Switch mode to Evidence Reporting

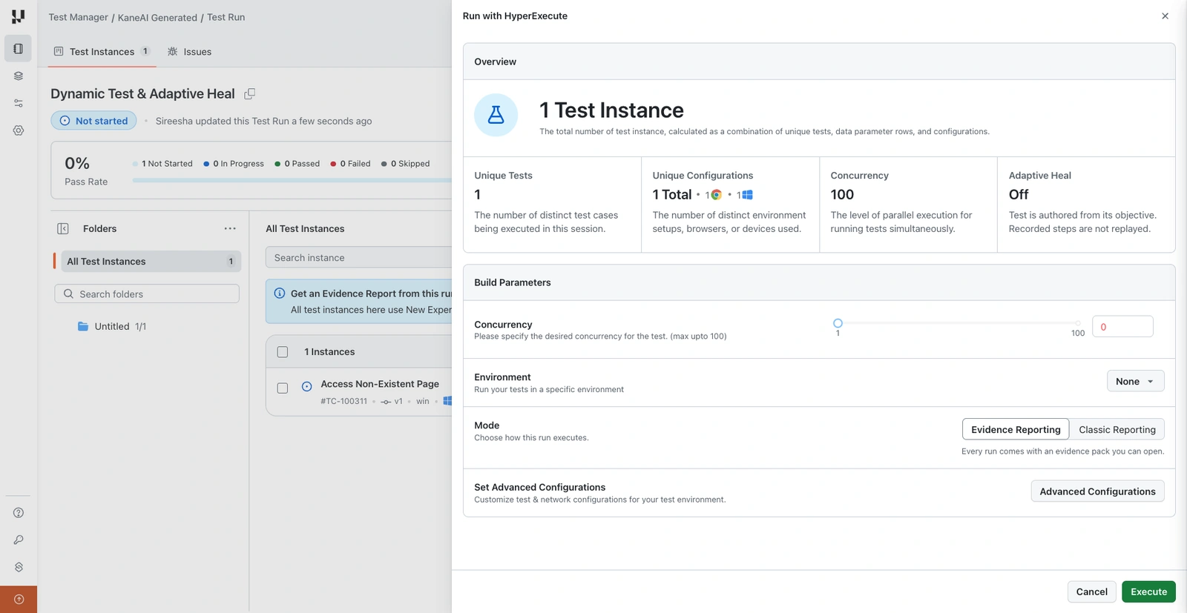coord(1016,430)
